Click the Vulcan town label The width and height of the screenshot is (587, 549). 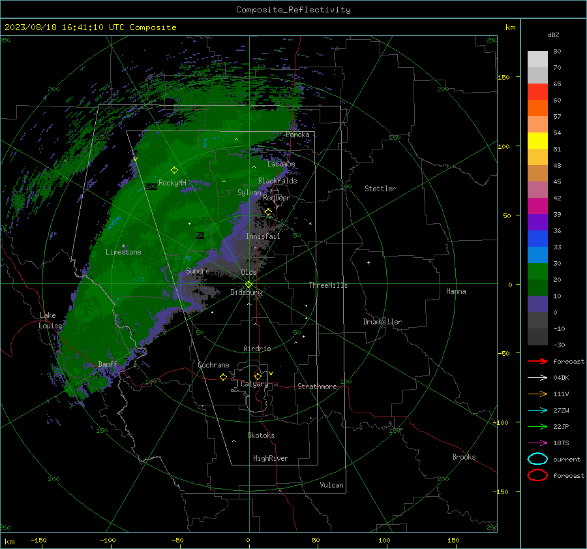coord(331,485)
